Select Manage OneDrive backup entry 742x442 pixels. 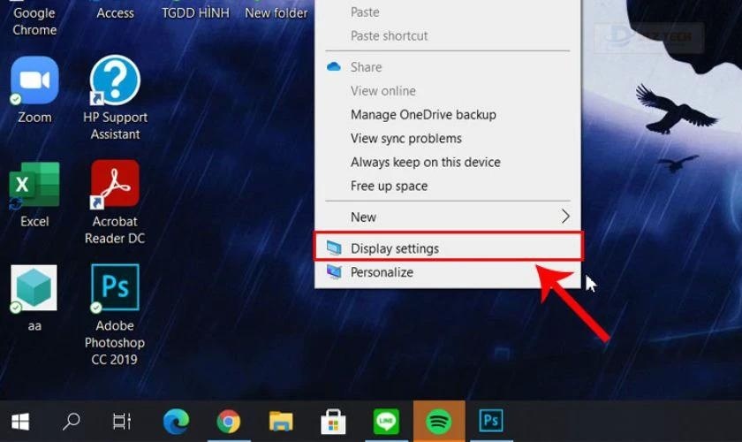tap(448, 115)
